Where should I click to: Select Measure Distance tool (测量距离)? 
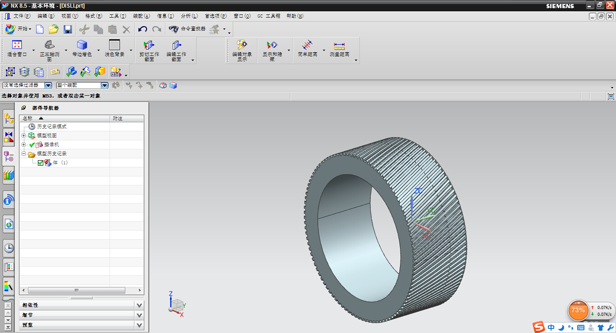coord(340,49)
